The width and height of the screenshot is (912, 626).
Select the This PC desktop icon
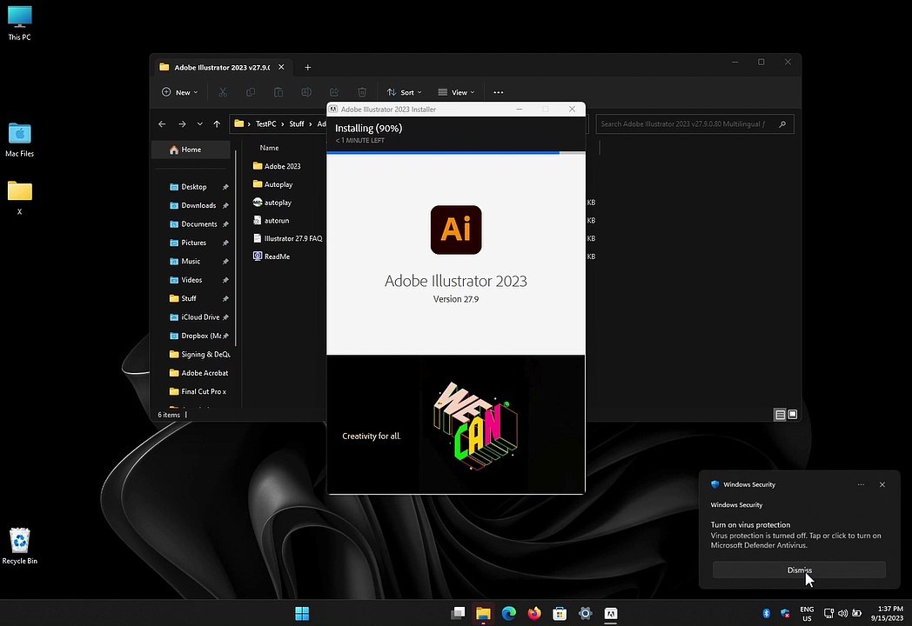(20, 23)
